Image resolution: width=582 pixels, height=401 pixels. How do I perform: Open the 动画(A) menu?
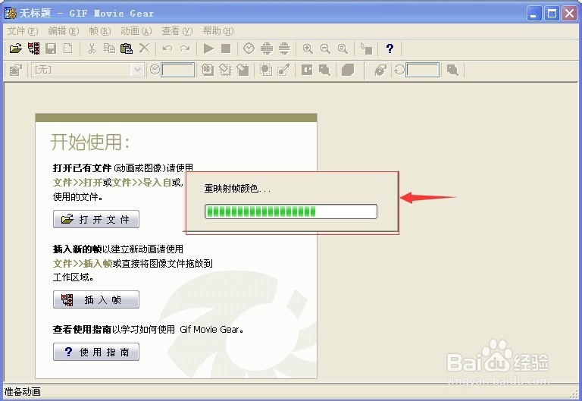click(136, 31)
